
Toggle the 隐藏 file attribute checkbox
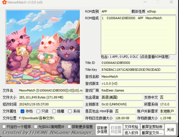tap(54, 111)
